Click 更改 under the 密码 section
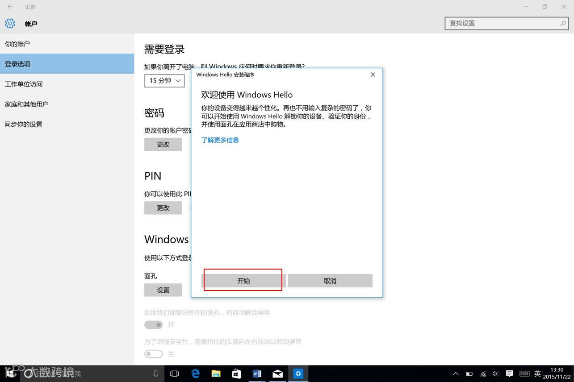Screen dimensions: 574x382 click(x=163, y=144)
